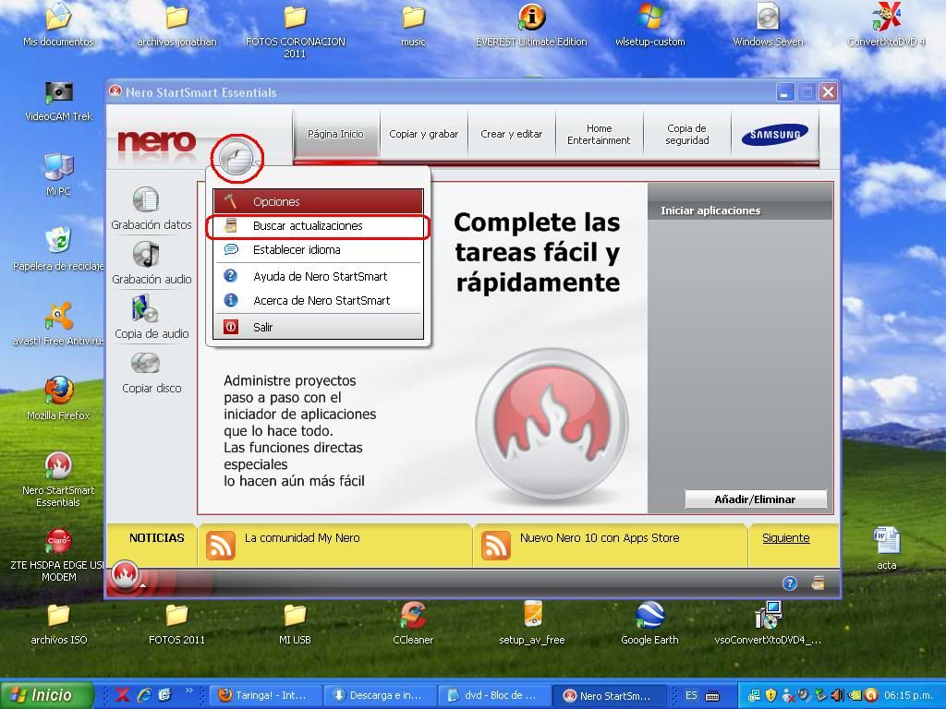The width and height of the screenshot is (946, 709).
Task: Switch to Descarga e in... taskbar window
Action: pos(380,695)
